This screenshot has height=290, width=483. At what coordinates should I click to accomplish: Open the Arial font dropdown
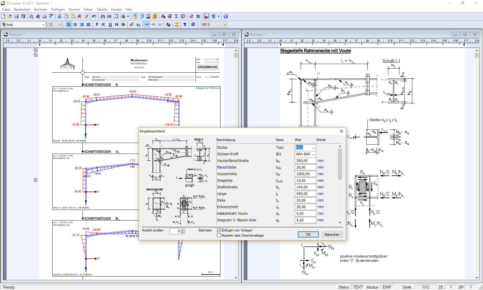click(43, 25)
